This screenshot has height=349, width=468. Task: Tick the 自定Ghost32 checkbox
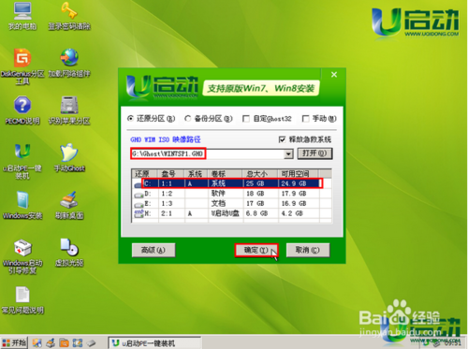pyautogui.click(x=246, y=119)
